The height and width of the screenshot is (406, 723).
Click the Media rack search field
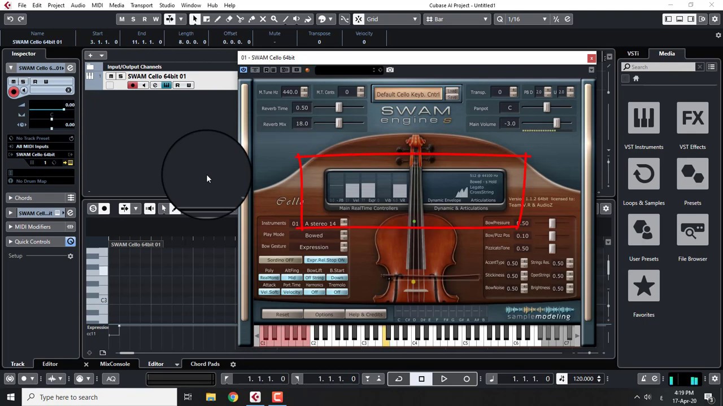click(x=663, y=67)
